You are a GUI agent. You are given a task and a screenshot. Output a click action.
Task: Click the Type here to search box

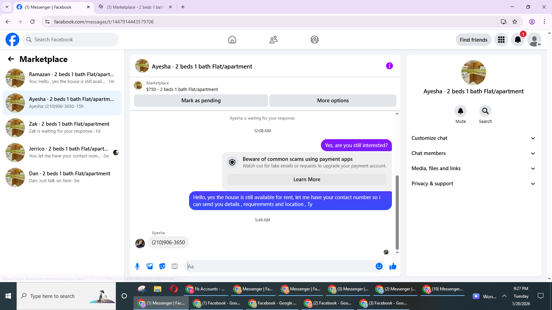pyautogui.click(x=66, y=296)
